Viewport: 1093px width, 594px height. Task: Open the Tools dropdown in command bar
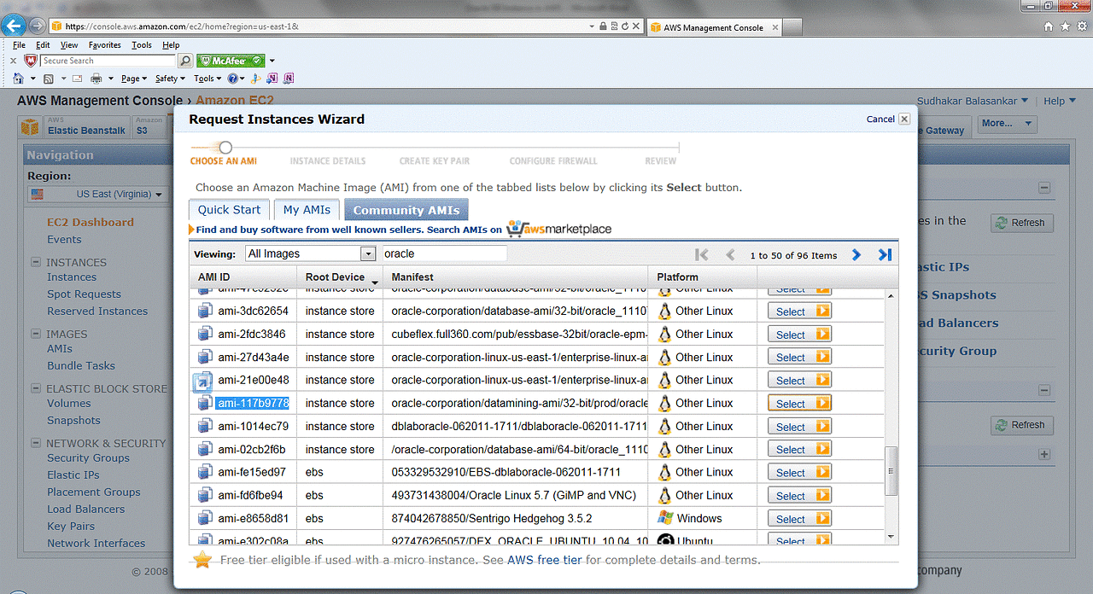pos(207,79)
